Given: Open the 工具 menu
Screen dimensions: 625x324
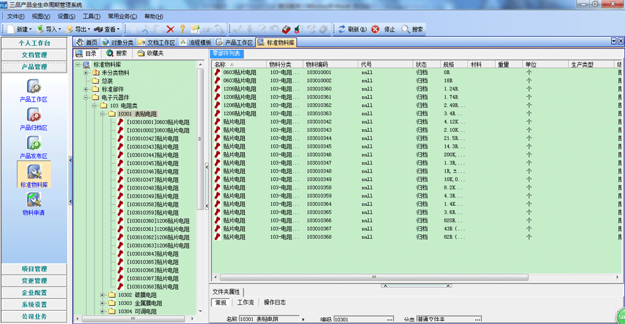Looking at the screenshot, I should coord(91,16).
